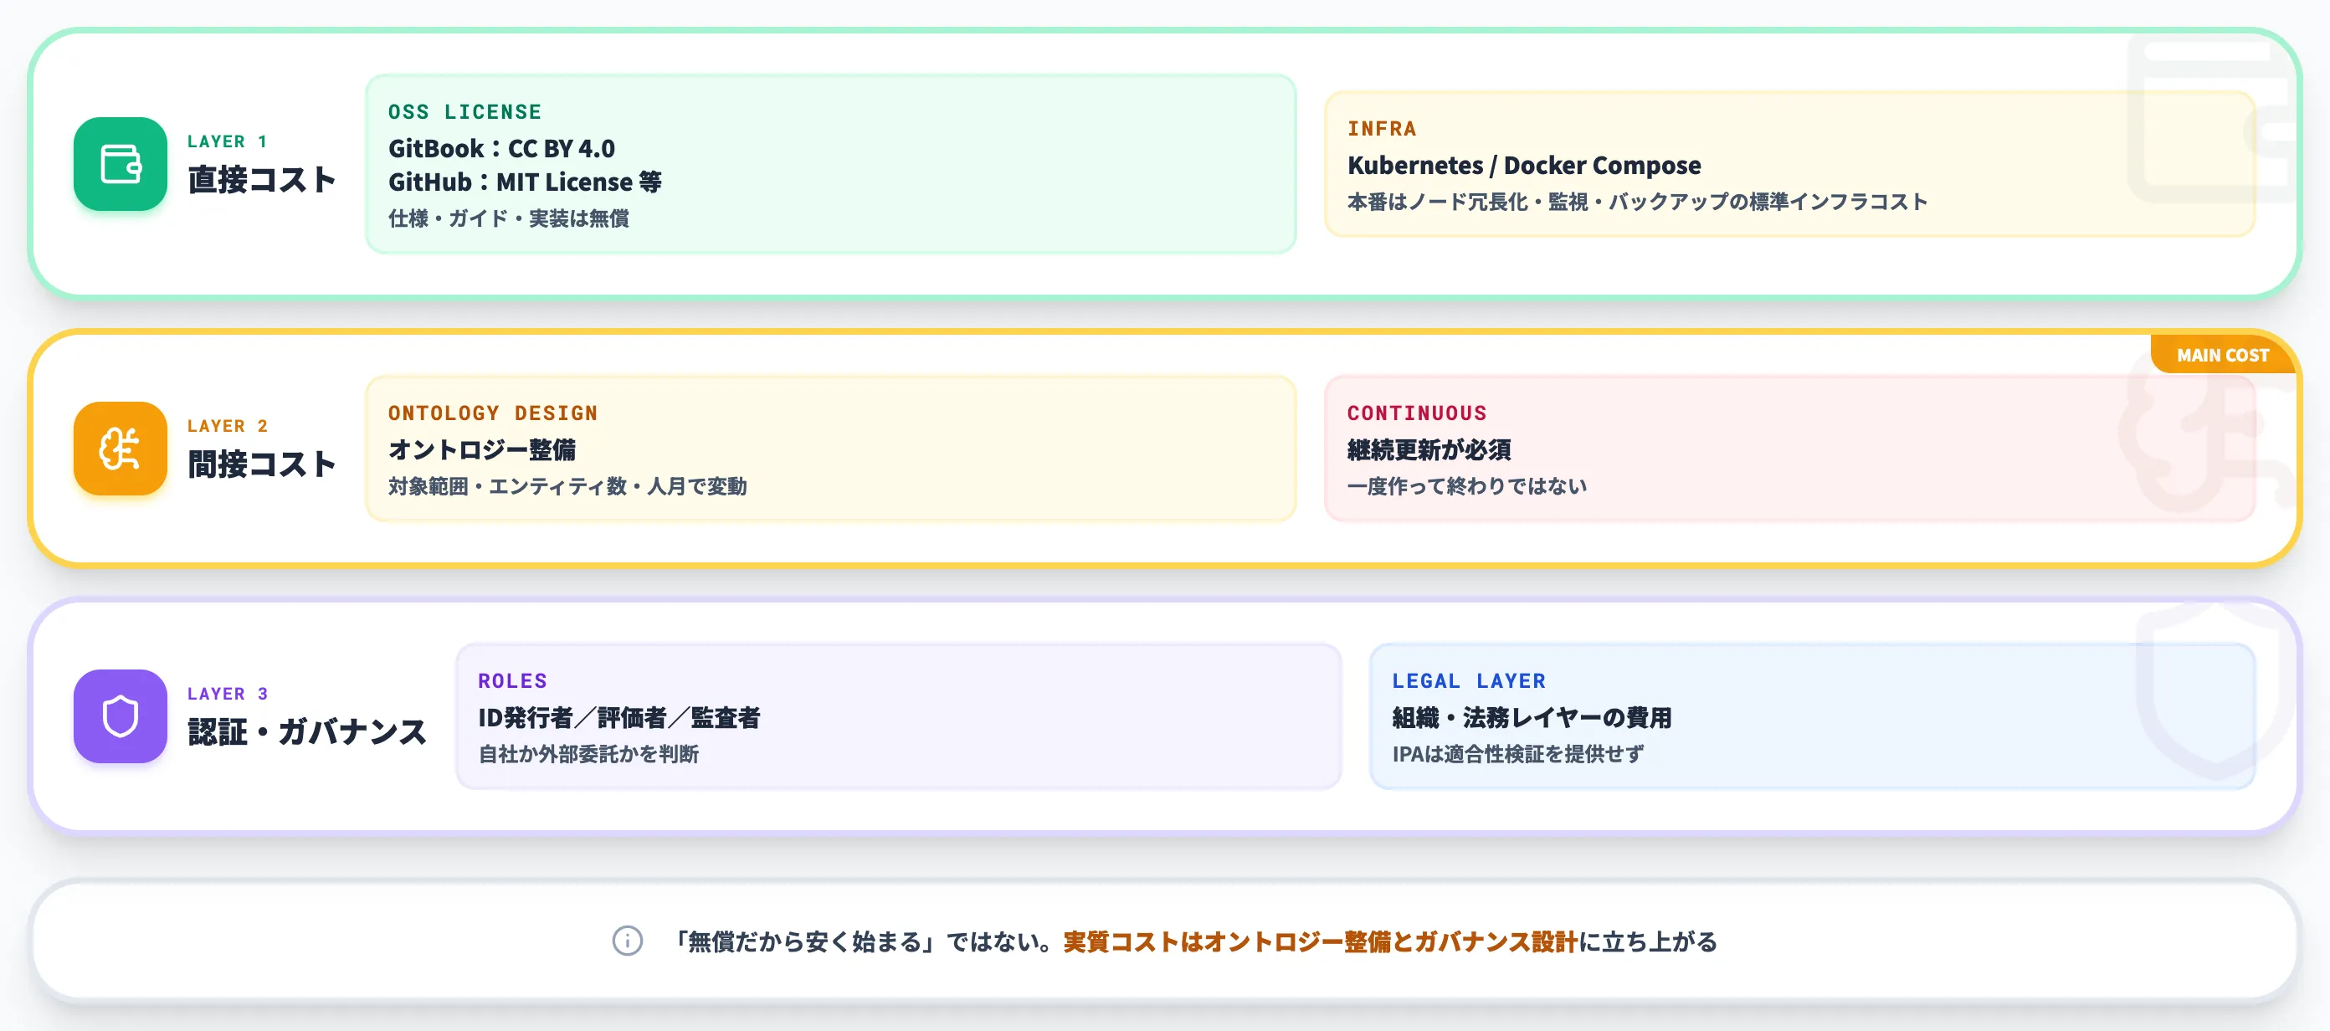Viewport: 2330px width, 1031px height.
Task: Select the LAYER 2 label
Action: pyautogui.click(x=227, y=426)
